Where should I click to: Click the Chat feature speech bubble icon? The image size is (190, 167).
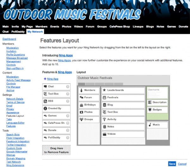(x=45, y=87)
